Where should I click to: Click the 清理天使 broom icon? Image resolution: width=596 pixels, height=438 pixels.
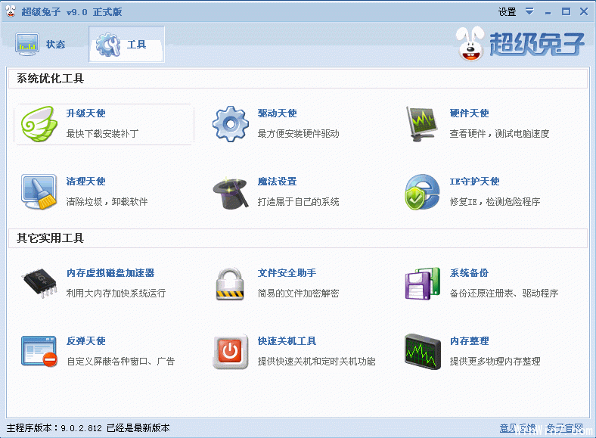[x=39, y=192]
